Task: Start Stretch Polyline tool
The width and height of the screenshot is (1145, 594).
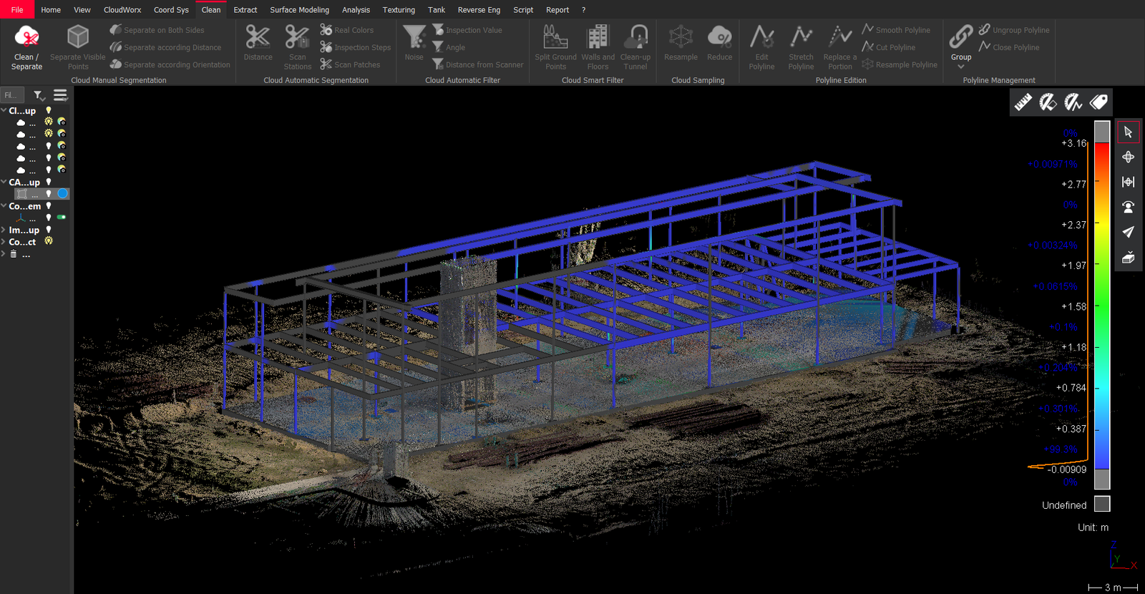Action: coord(801,47)
